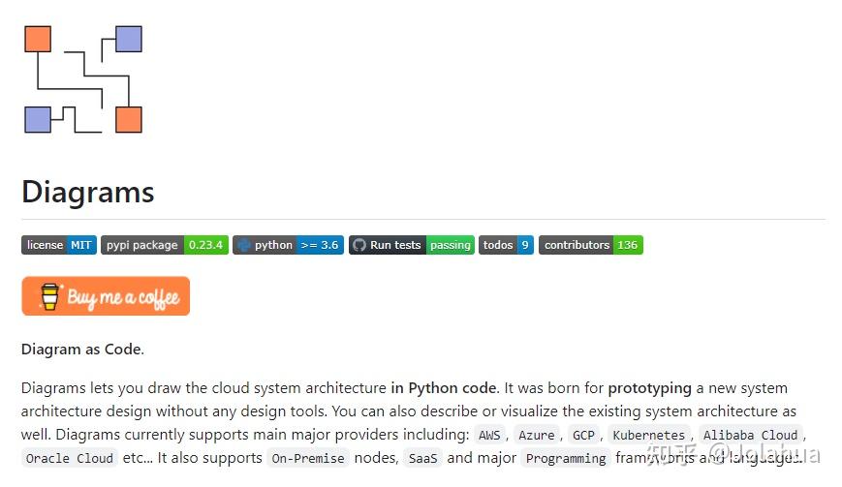Click the todos 9 badge
Screen dimensions: 842x487
pos(506,245)
